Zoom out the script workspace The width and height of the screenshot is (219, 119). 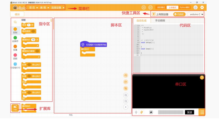coord(126,101)
